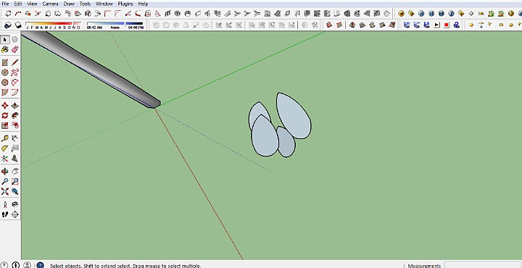Pick the Offset tool

point(14,125)
